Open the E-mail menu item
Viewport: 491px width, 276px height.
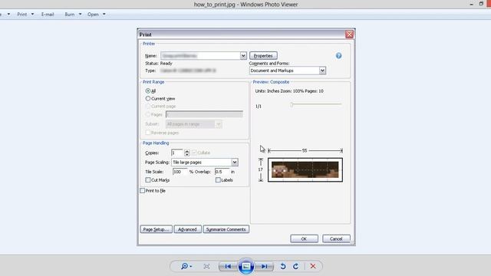coord(48,15)
